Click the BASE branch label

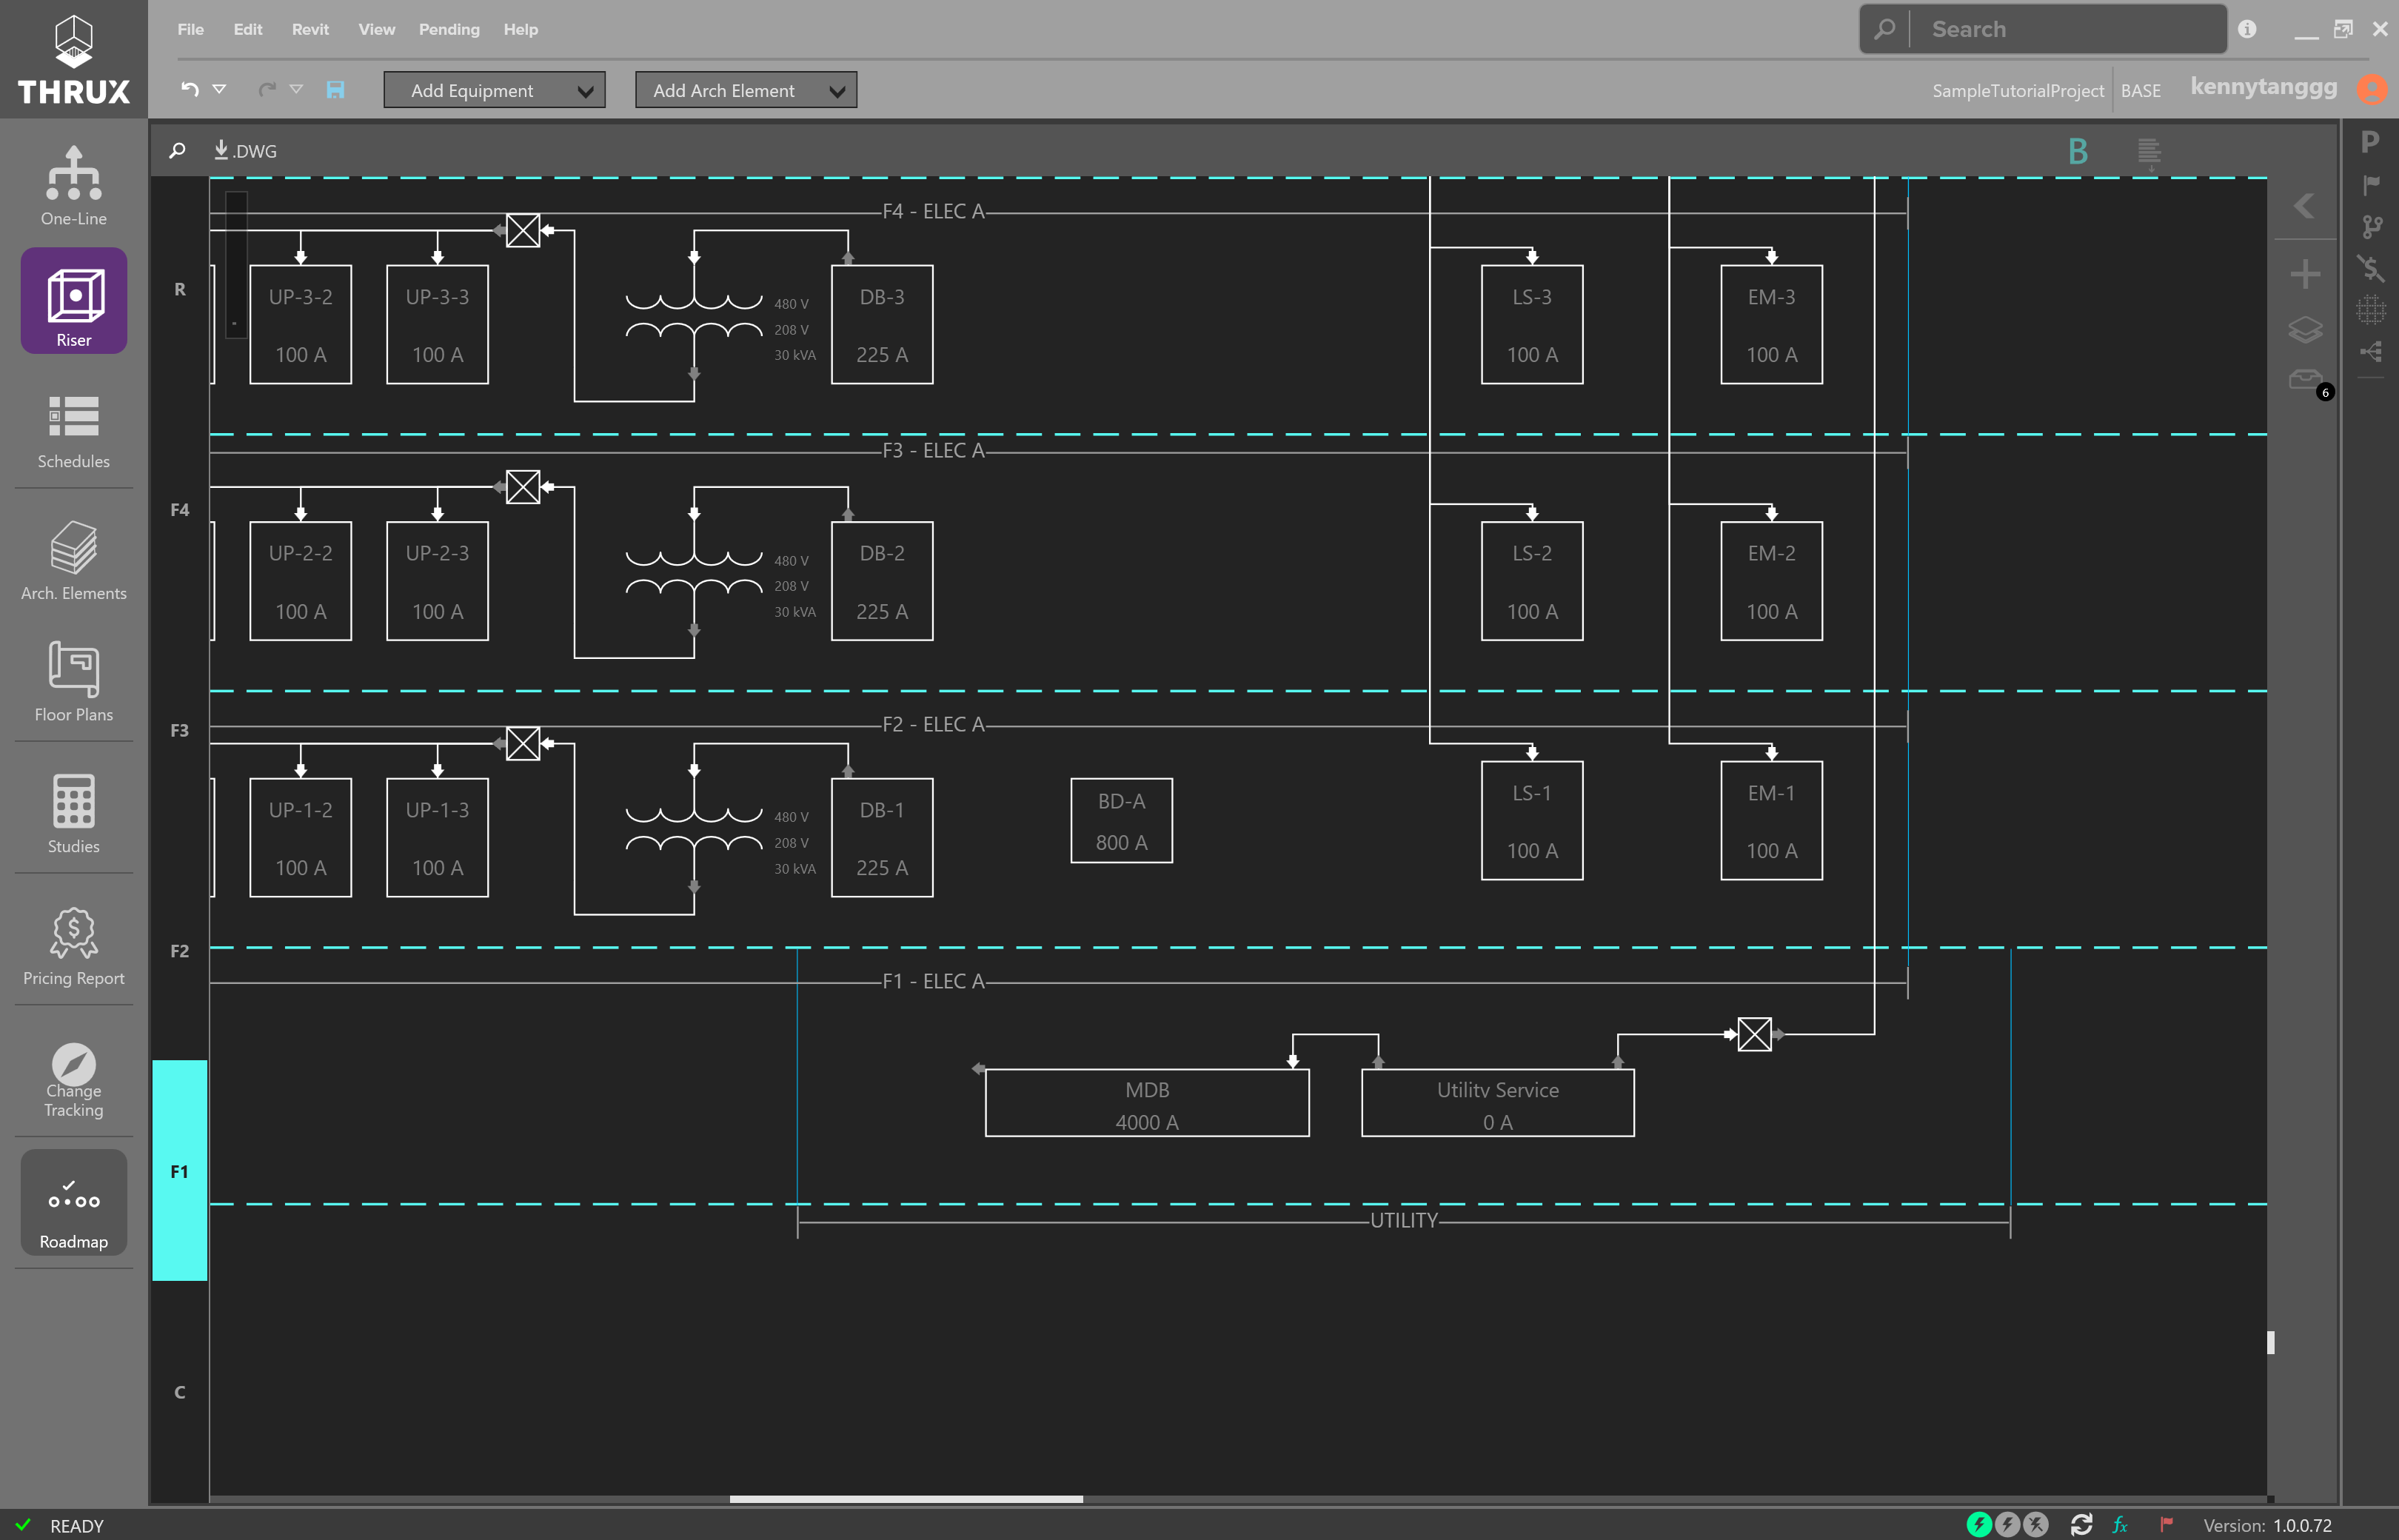click(2140, 90)
